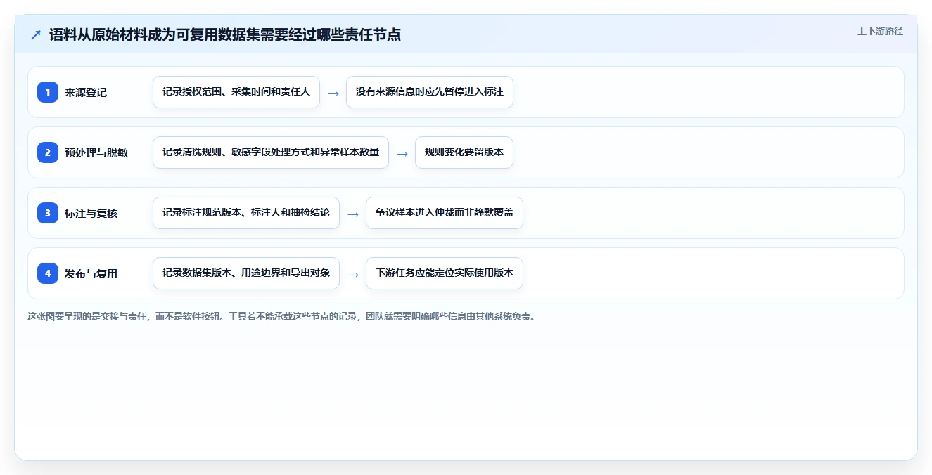Select step badge 2 for 预处理与脱敏
This screenshot has width=932, height=475.
[48, 152]
